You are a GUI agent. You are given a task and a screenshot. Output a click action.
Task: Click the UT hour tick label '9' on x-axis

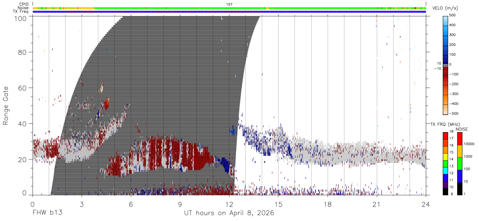tap(180, 204)
